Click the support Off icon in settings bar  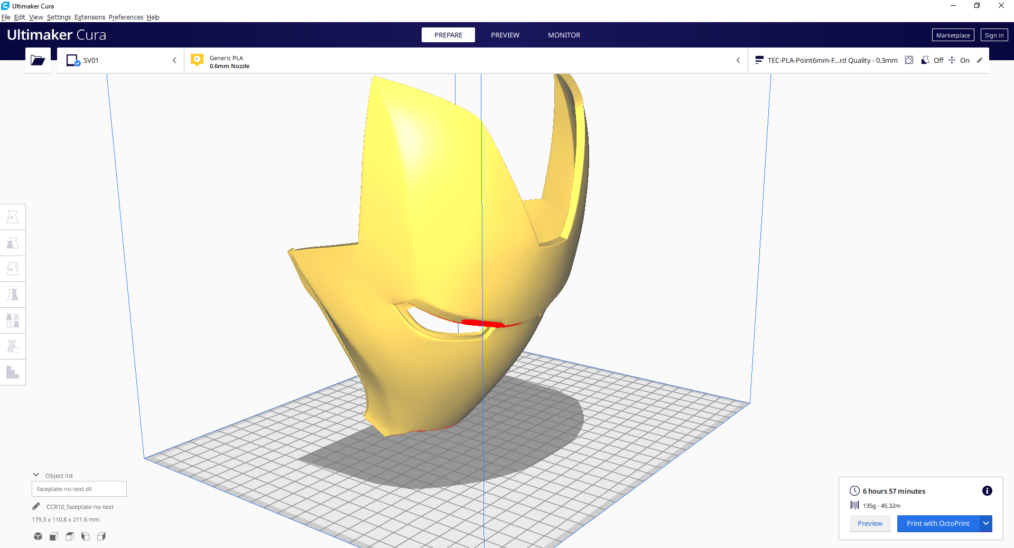click(x=925, y=60)
